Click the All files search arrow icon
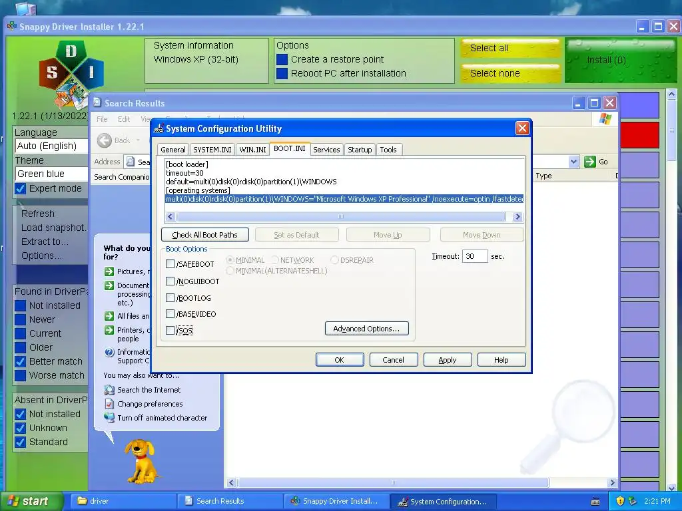 coord(109,316)
